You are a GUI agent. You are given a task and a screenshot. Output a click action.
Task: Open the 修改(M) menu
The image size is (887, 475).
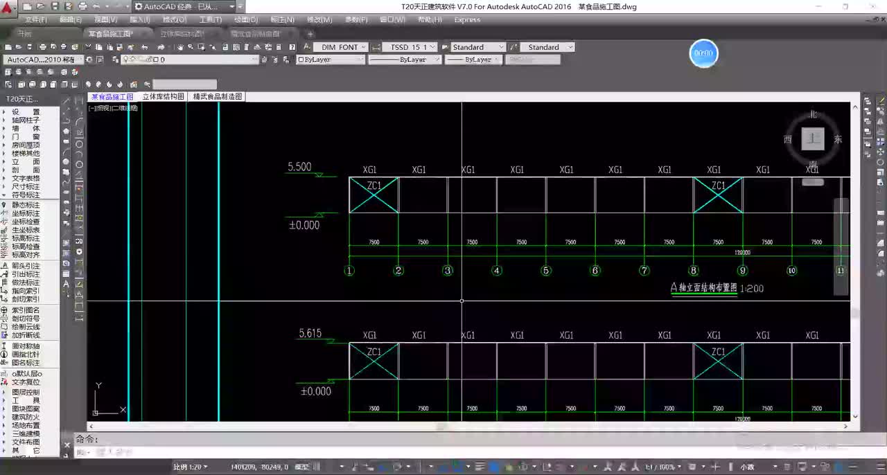pyautogui.click(x=319, y=19)
